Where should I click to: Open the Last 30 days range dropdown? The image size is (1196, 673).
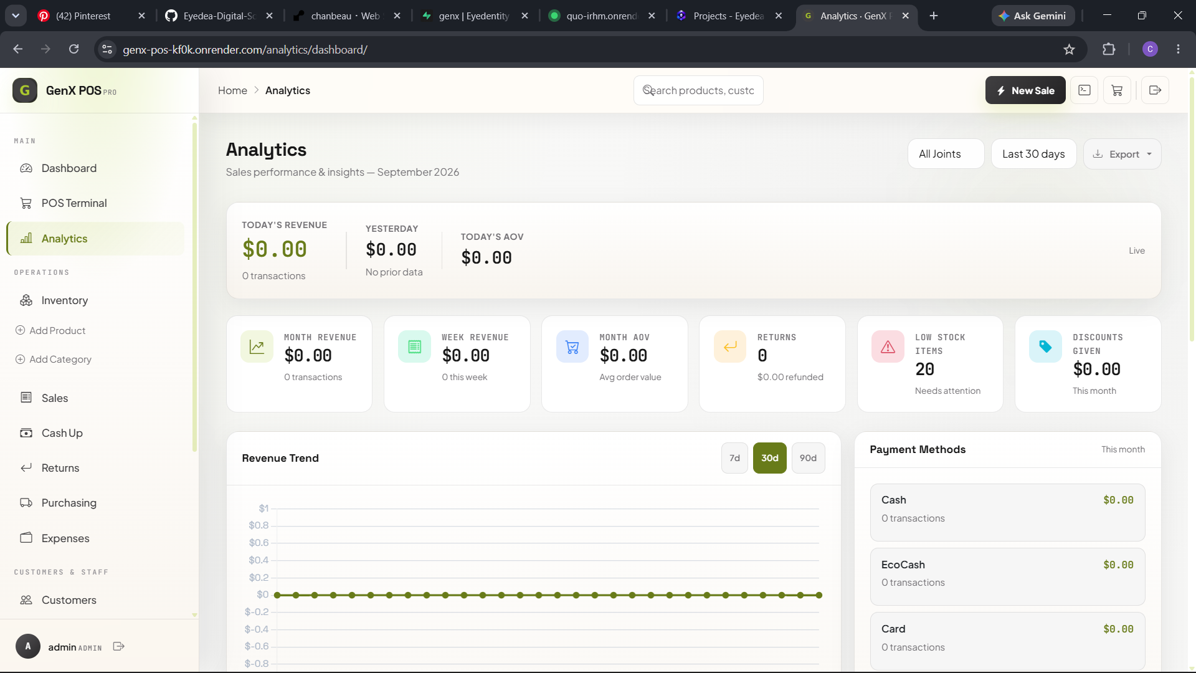pyautogui.click(x=1033, y=154)
